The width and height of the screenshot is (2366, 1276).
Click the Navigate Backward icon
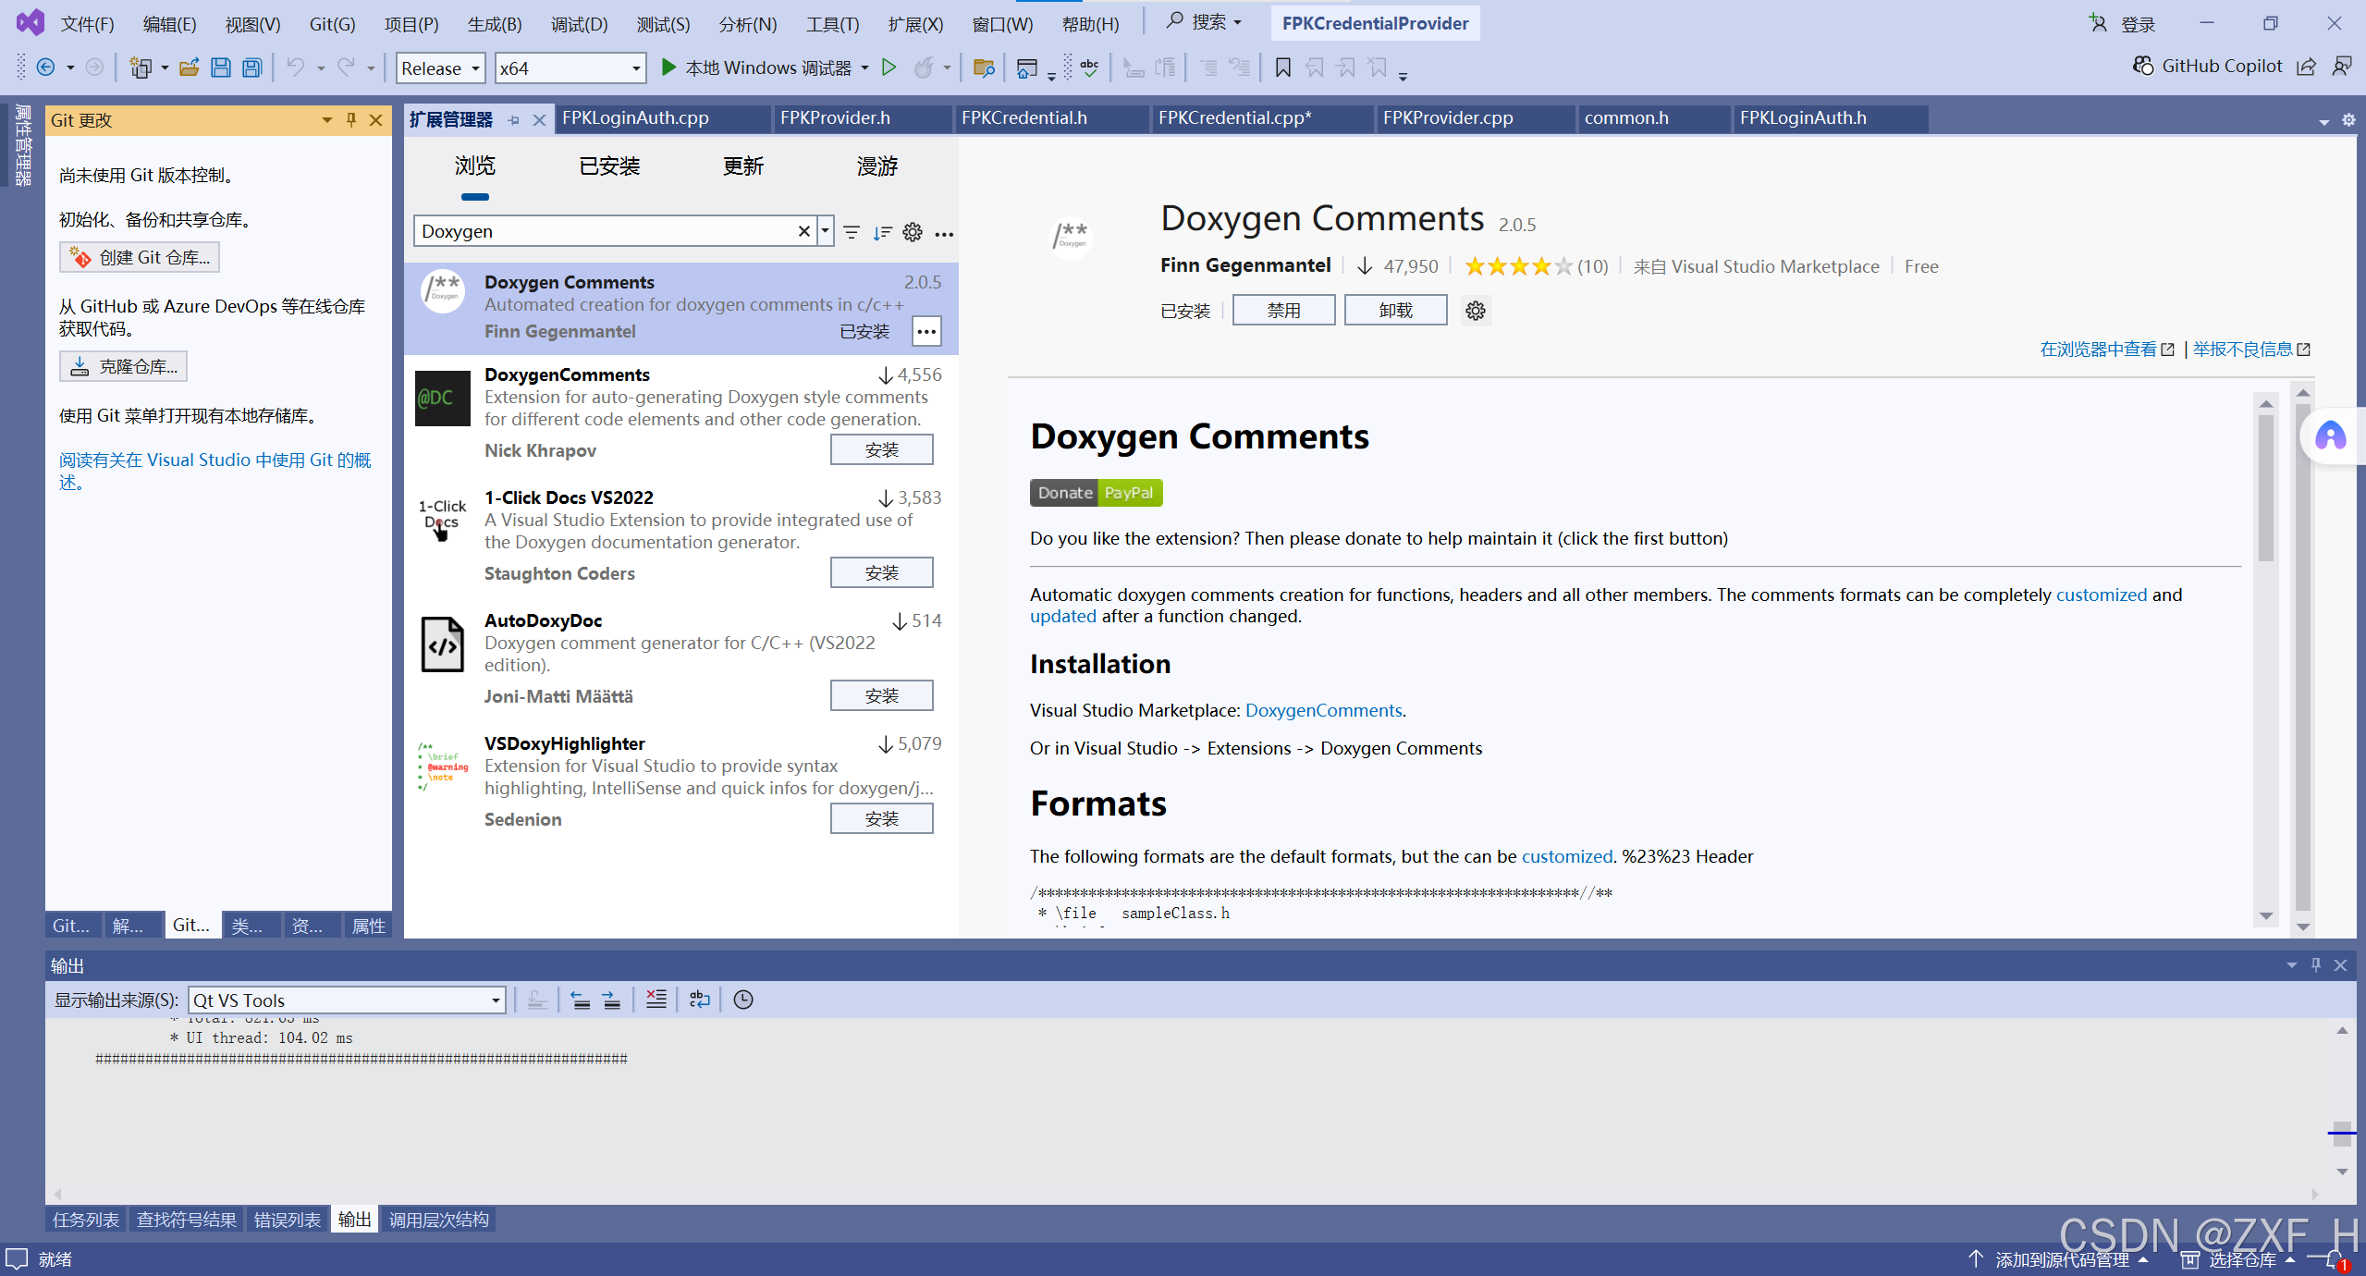click(45, 67)
